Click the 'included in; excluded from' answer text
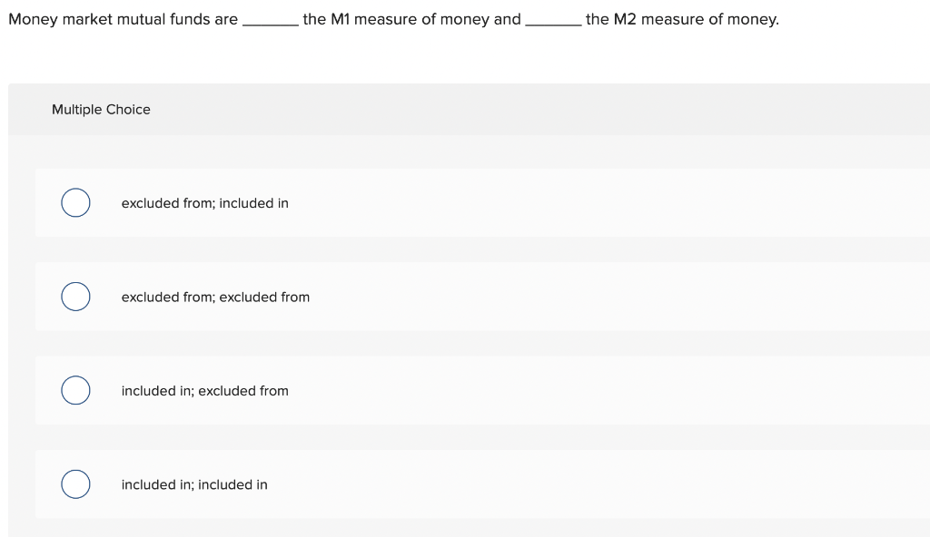The image size is (930, 537). [205, 391]
